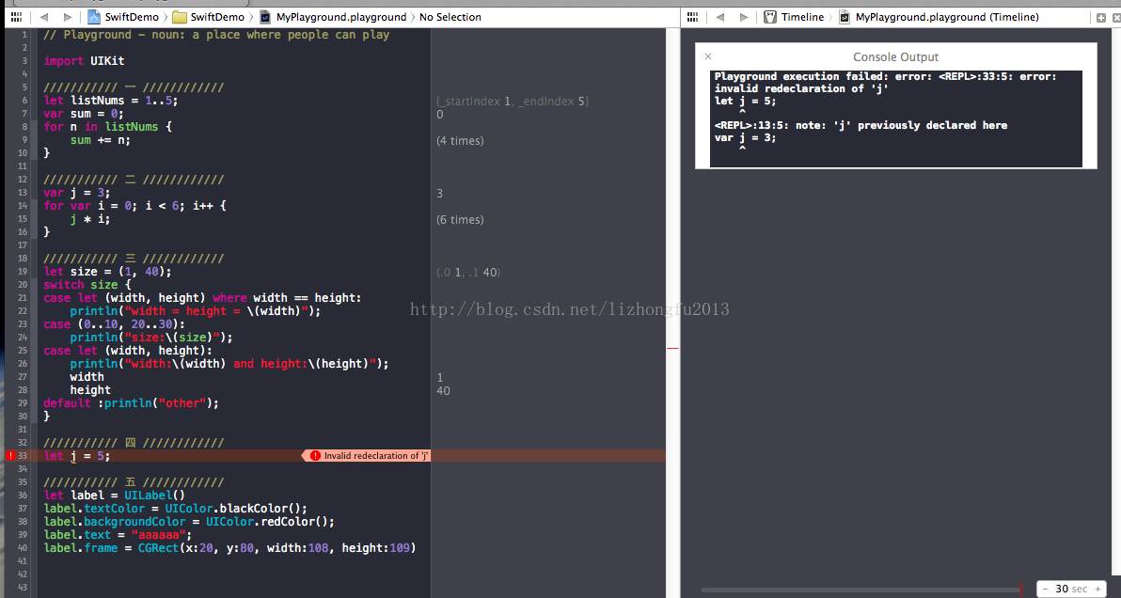Viewport: 1121px width, 598px height.
Task: Close the Console Output panel
Action: click(708, 56)
